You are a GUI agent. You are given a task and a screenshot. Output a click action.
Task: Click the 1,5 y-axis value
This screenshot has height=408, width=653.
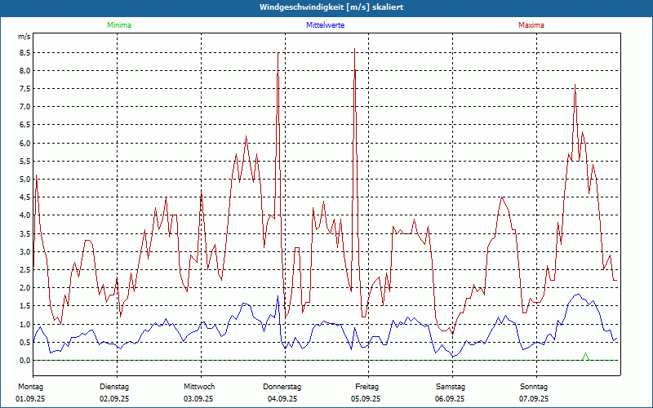coord(25,306)
